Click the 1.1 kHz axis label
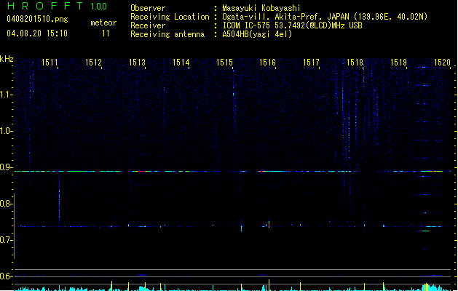 [5, 95]
